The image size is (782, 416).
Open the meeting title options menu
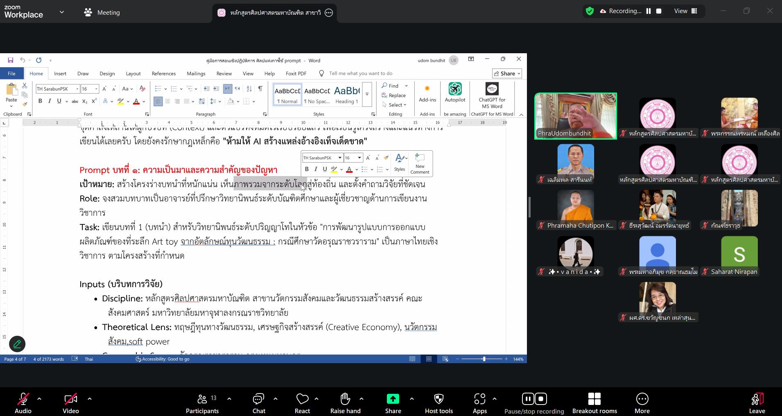coord(329,13)
